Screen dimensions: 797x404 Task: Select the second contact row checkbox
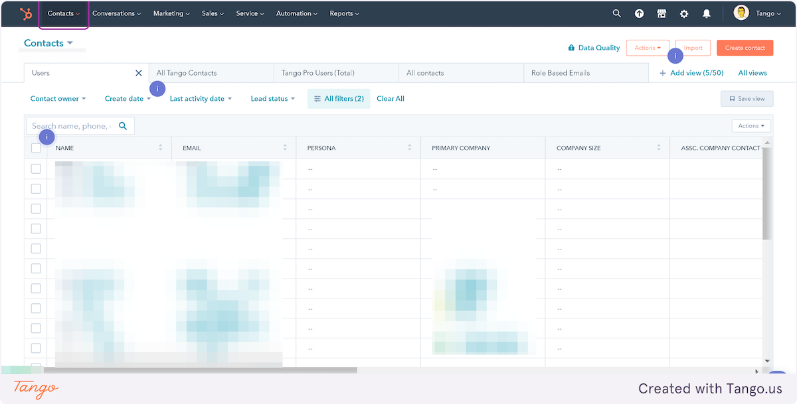coord(36,188)
